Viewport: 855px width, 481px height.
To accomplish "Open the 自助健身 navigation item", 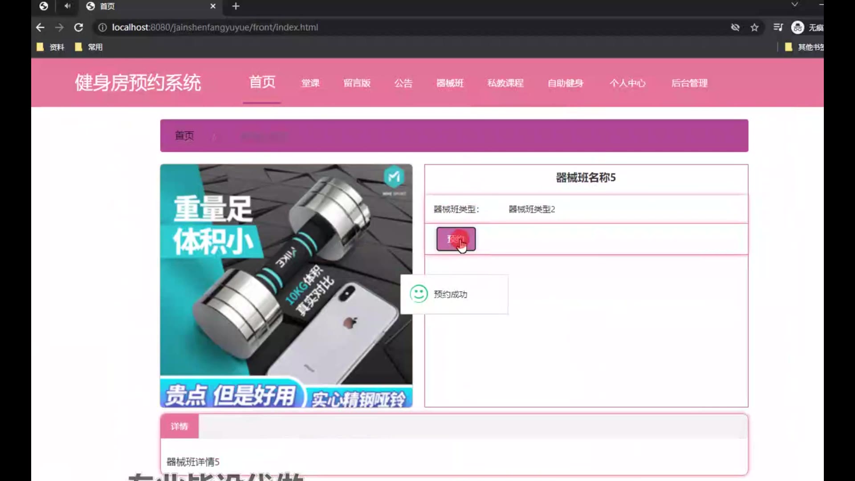I will coord(566,83).
